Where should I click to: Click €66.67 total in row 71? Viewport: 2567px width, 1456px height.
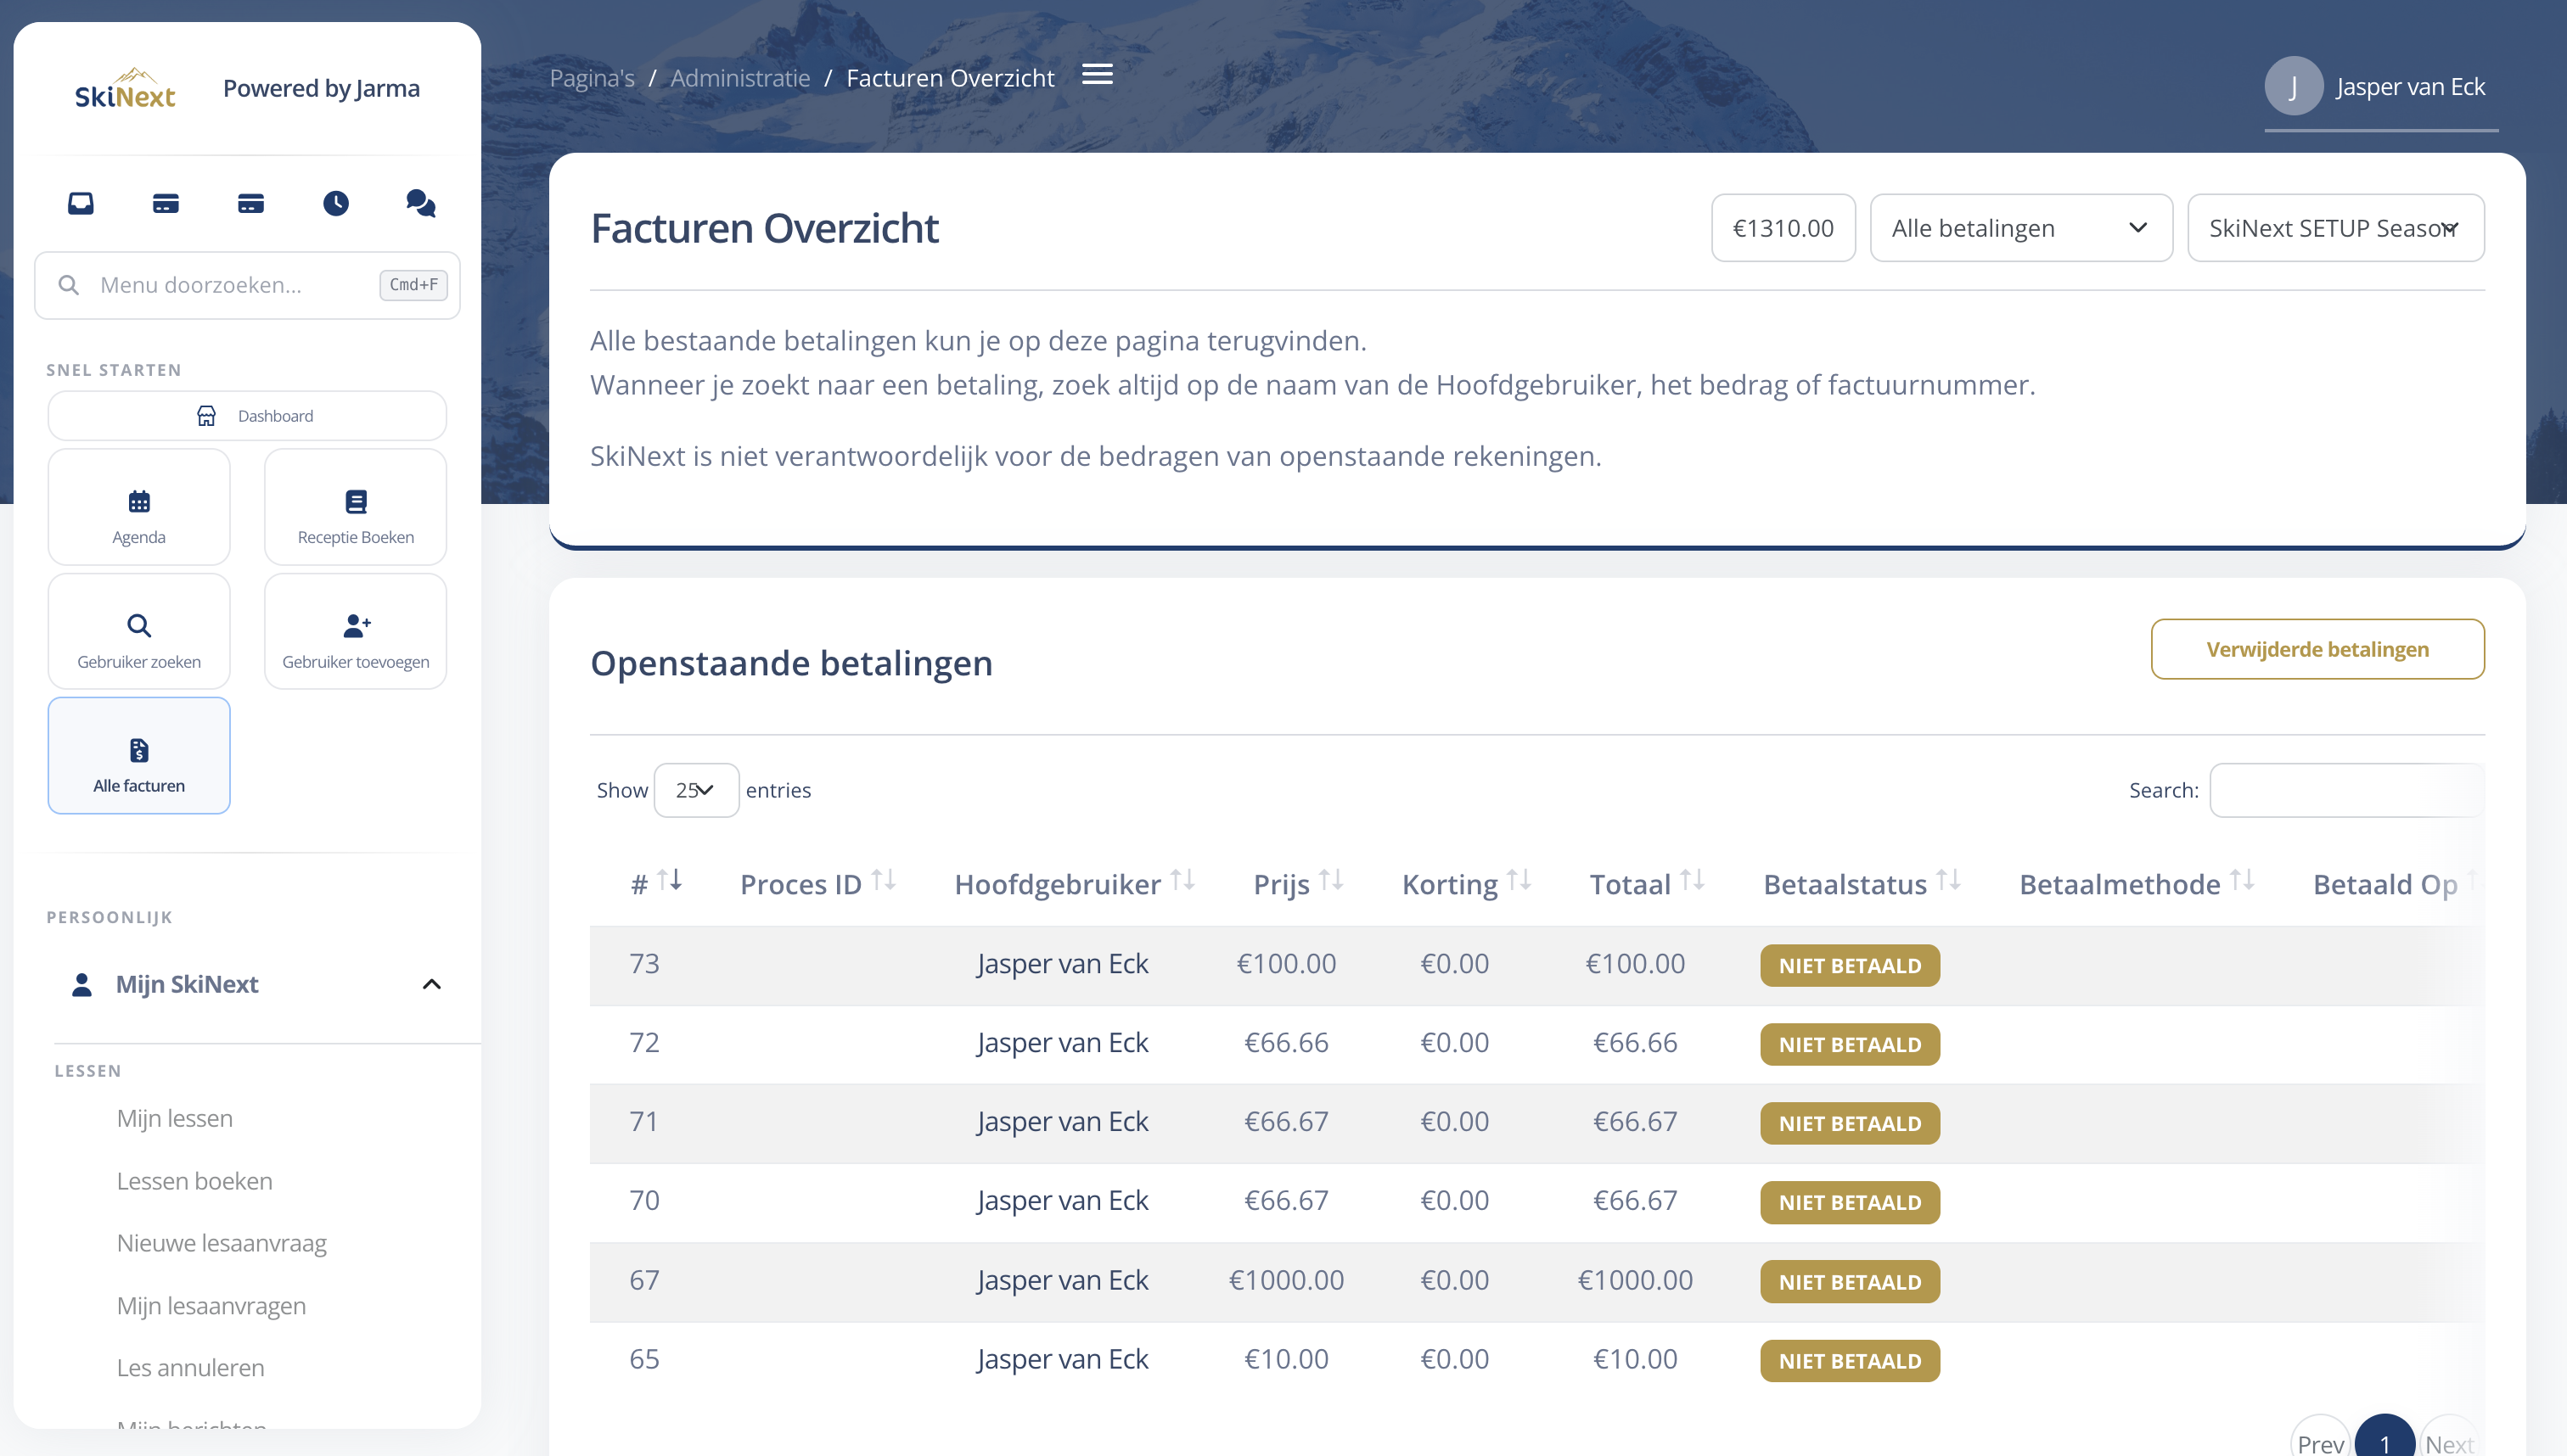click(x=1635, y=1121)
